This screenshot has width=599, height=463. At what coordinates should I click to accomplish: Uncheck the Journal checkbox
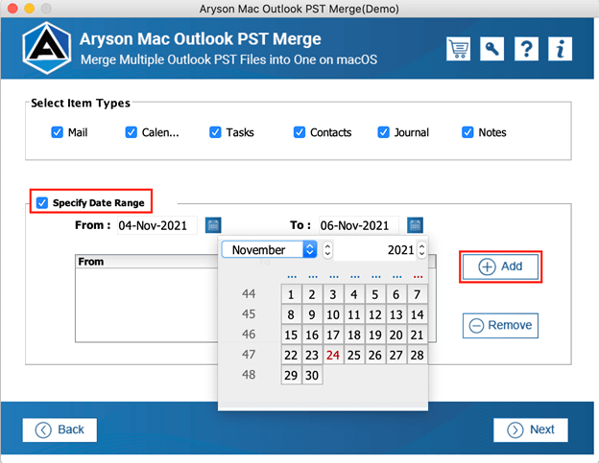click(x=383, y=132)
